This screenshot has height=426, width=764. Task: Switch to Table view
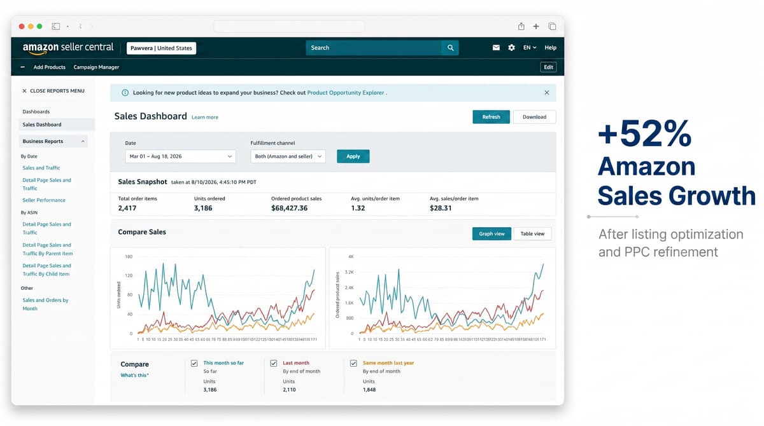(532, 233)
